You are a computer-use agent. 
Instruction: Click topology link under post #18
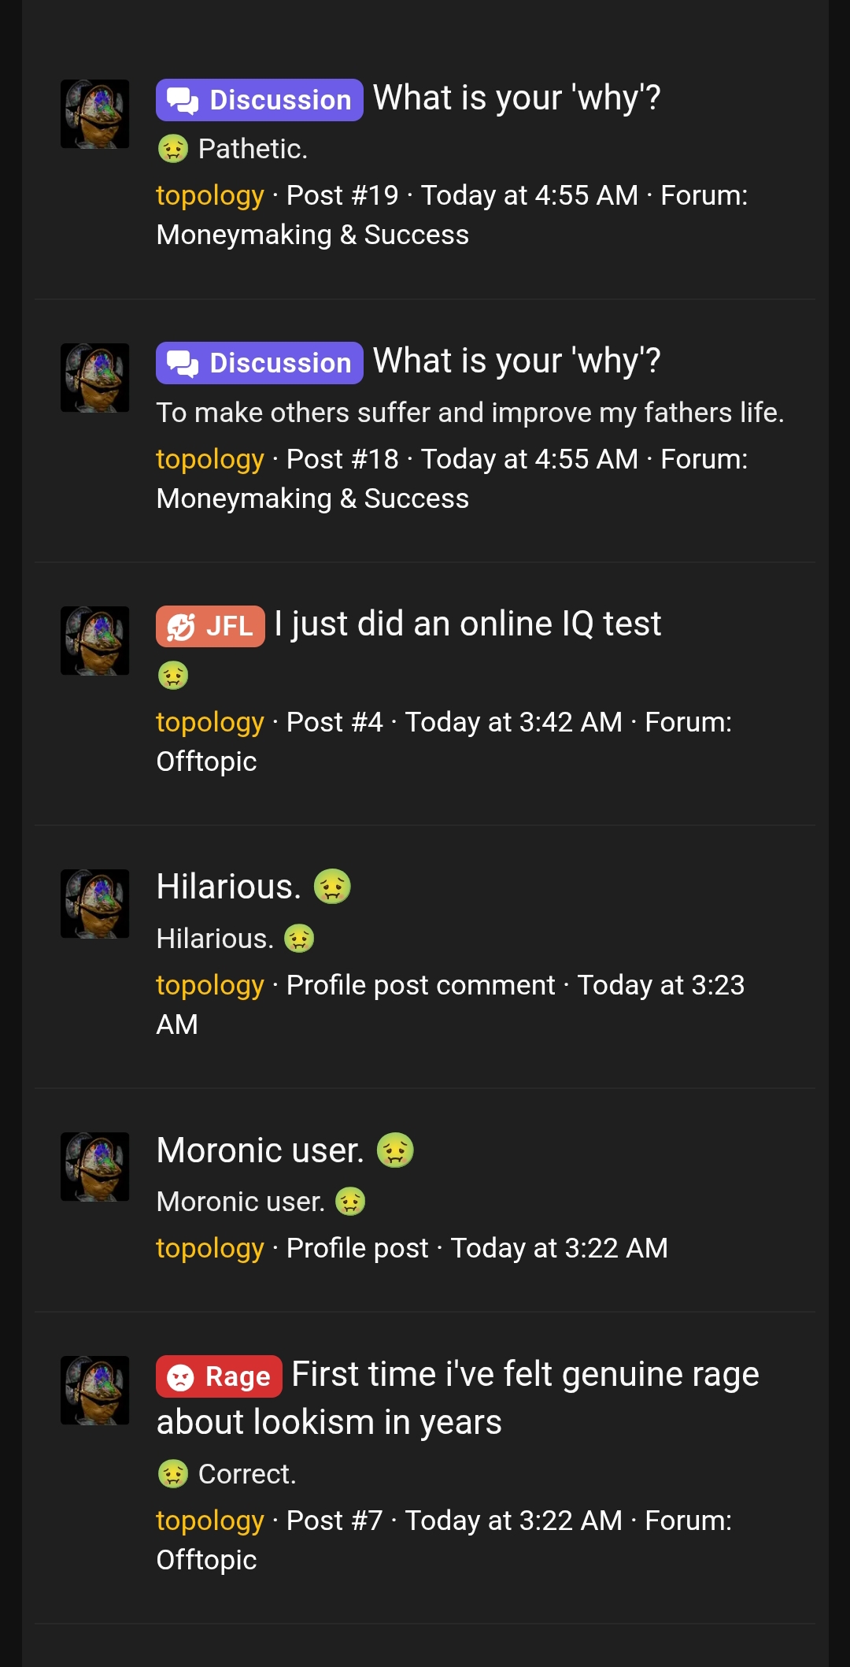209,458
